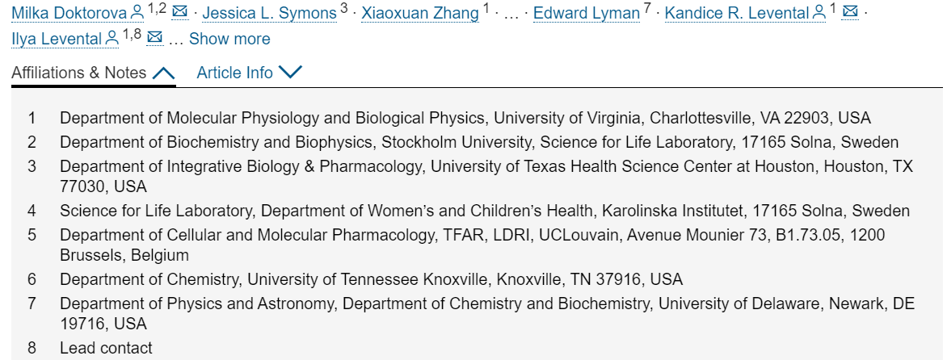Click the ellipsis between author names
The height and width of the screenshot is (360, 947).
point(511,14)
